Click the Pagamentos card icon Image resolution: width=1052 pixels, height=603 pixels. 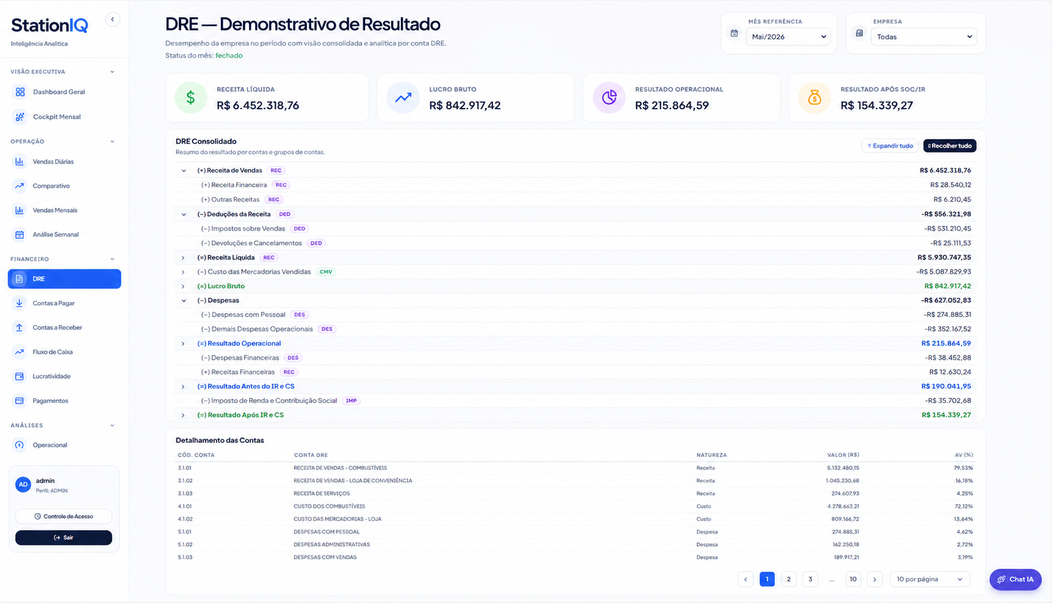pos(20,401)
